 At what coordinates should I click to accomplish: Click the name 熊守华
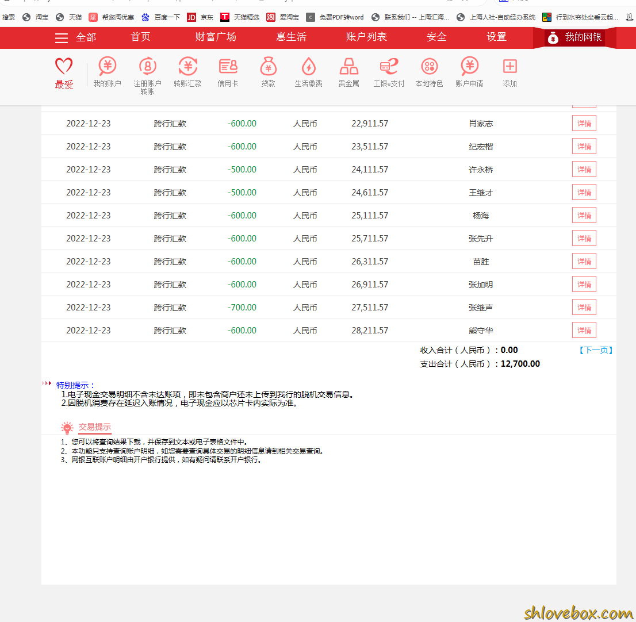pyautogui.click(x=481, y=331)
